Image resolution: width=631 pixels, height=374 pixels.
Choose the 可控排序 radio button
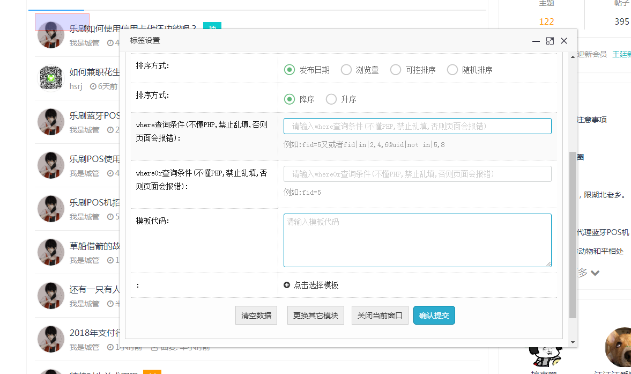click(x=396, y=70)
